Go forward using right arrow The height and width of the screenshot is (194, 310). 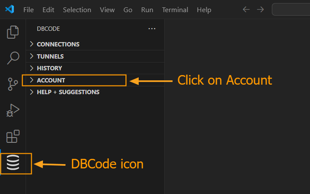click(x=261, y=9)
